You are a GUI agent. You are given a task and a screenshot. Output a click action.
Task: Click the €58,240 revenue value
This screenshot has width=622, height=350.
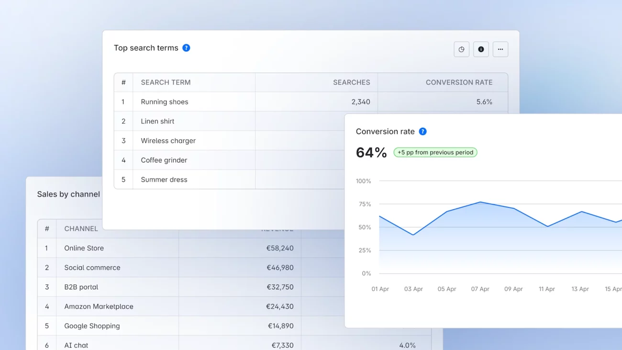point(280,248)
